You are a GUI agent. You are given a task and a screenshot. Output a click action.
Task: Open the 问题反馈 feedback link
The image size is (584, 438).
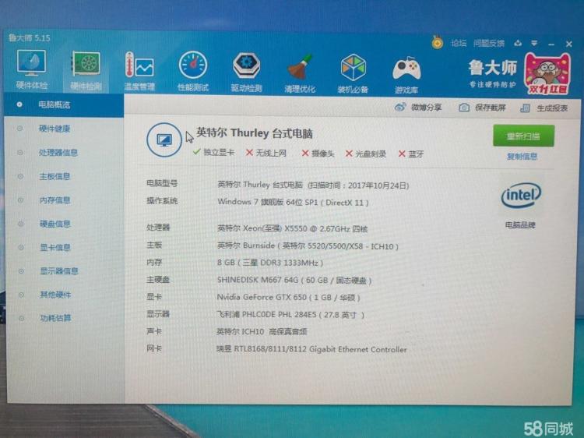coord(489,43)
